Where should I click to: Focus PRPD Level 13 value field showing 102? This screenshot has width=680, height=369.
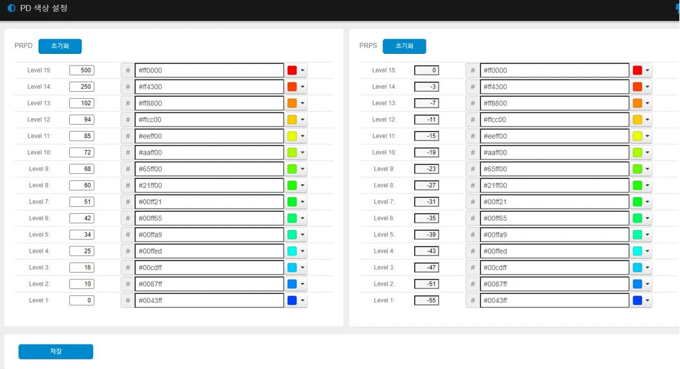click(x=82, y=103)
